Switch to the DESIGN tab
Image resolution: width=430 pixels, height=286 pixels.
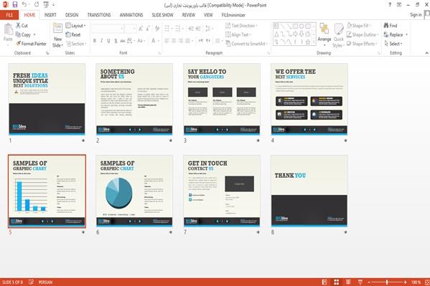pos(72,15)
